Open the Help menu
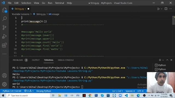The height and width of the screenshot is (98, 175). (69, 3)
